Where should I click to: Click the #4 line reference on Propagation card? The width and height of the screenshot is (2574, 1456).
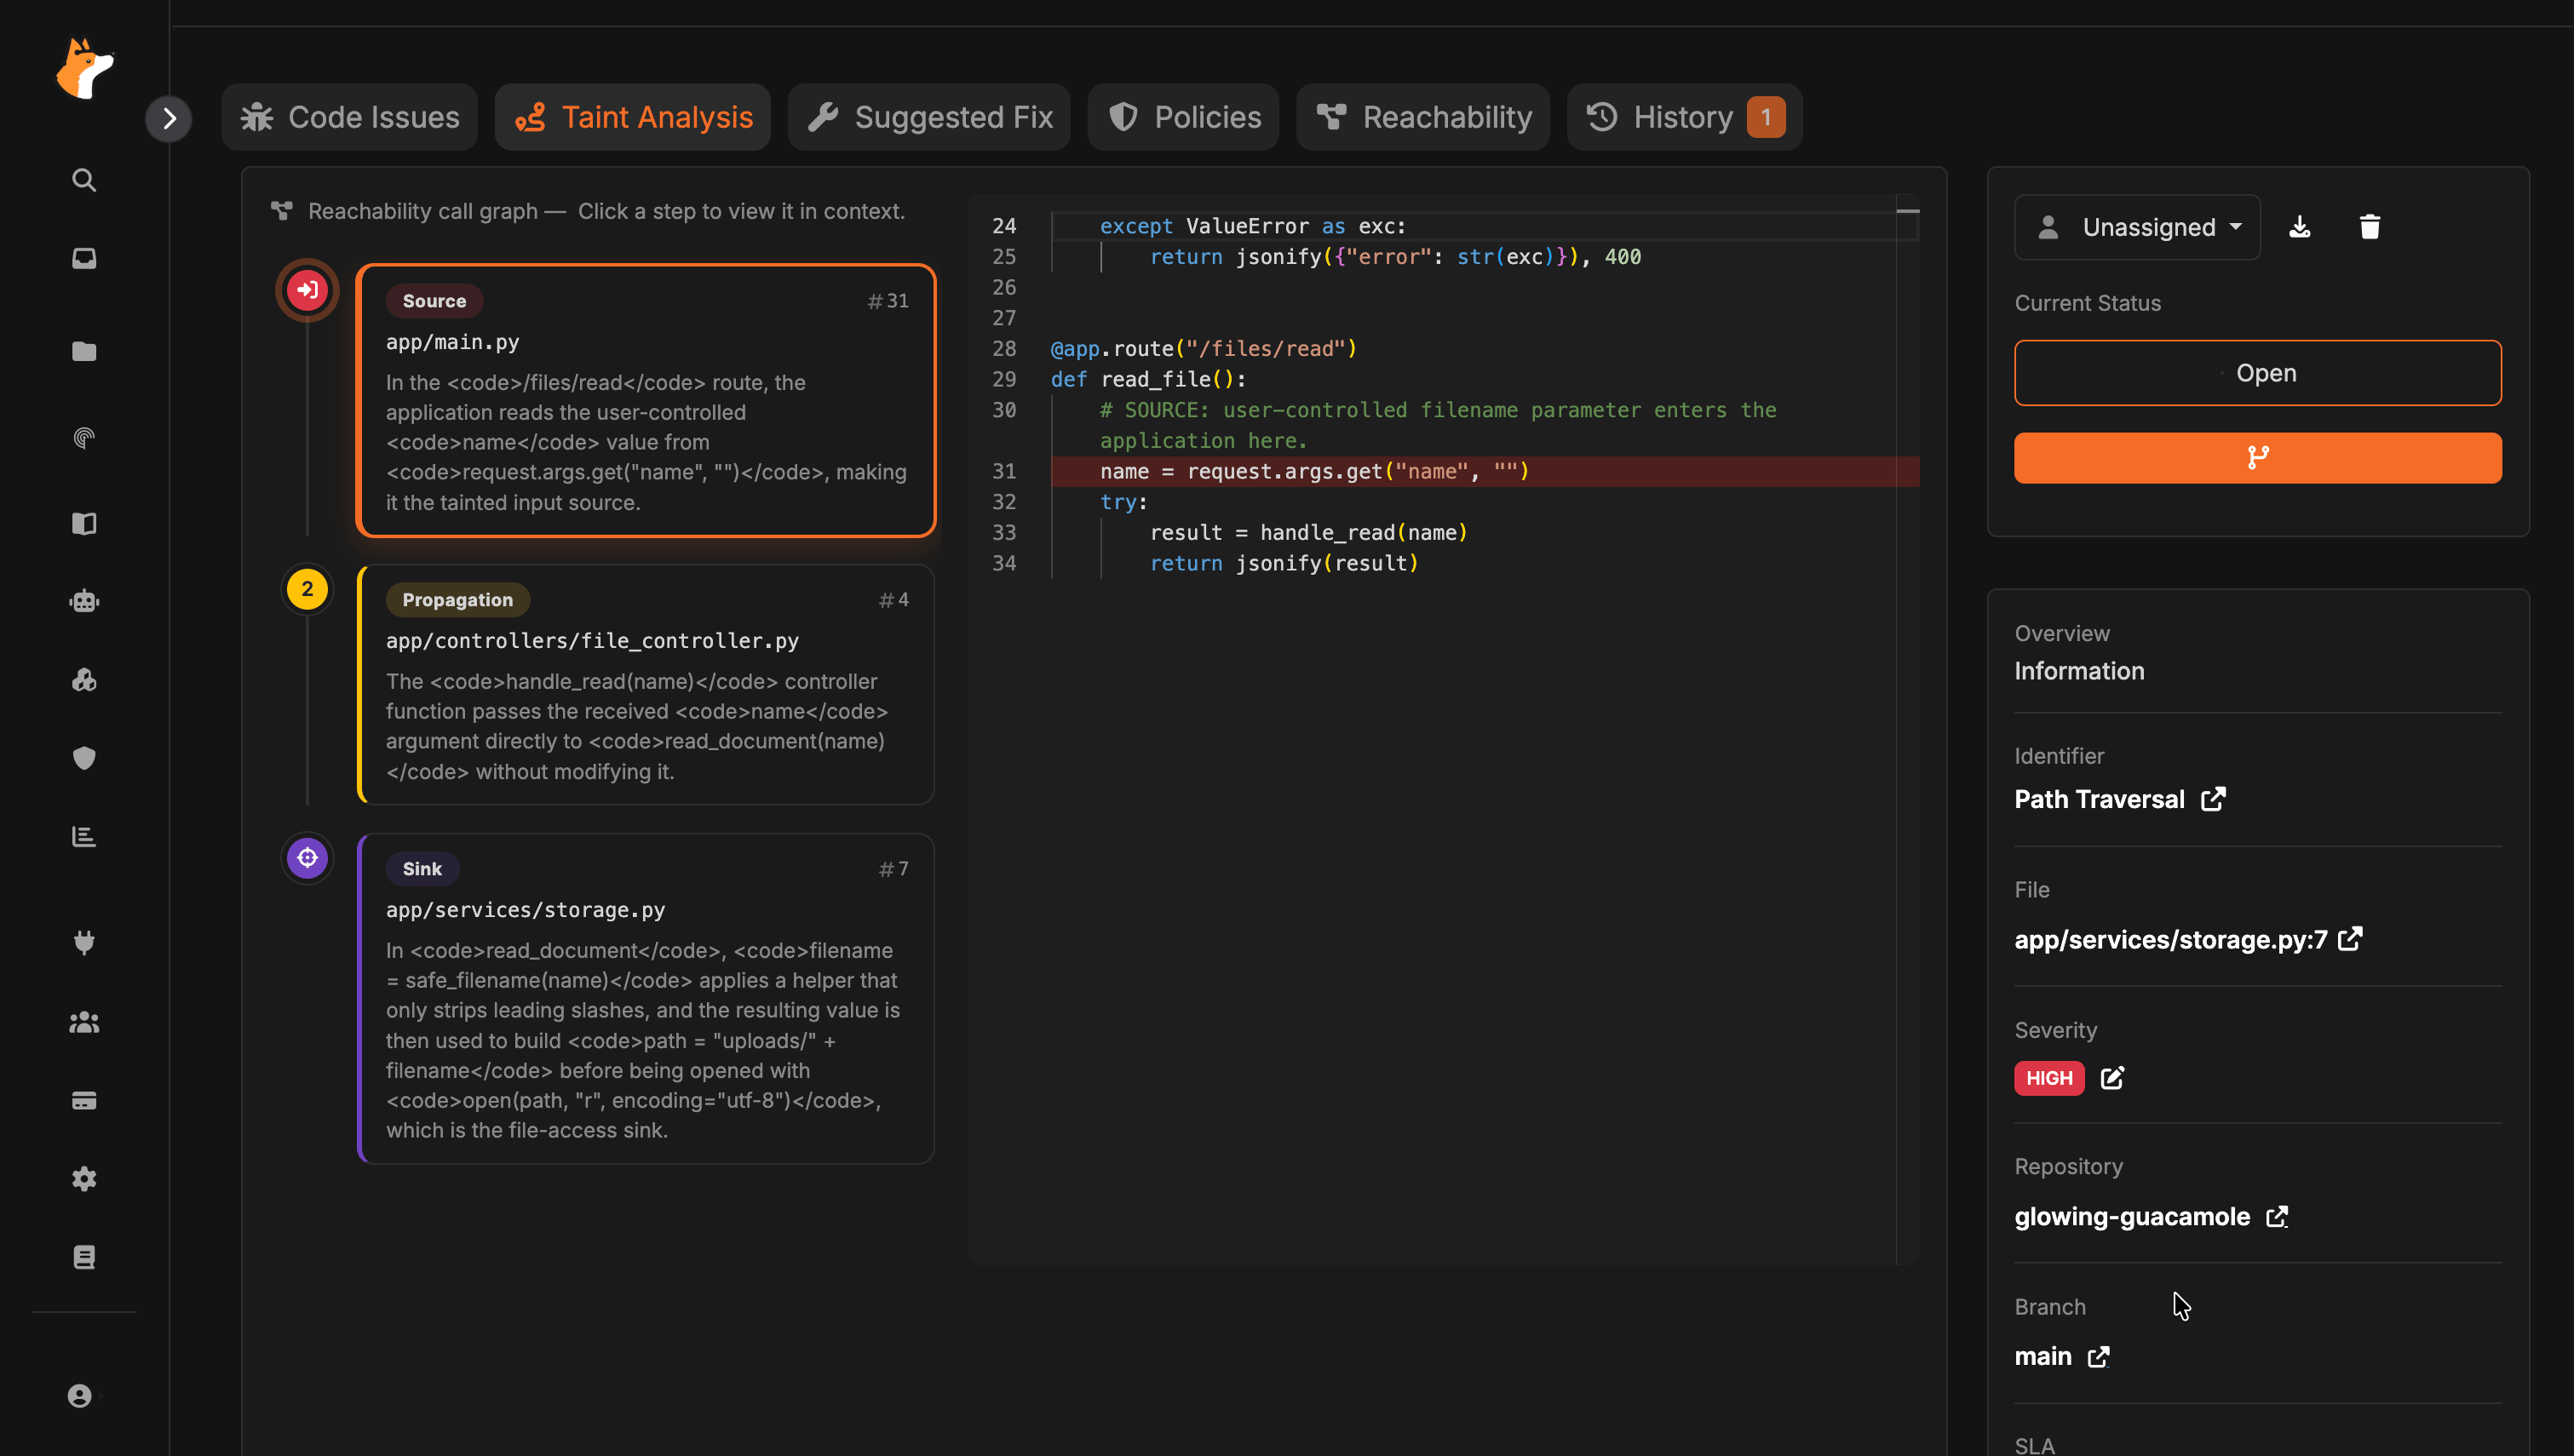893,600
